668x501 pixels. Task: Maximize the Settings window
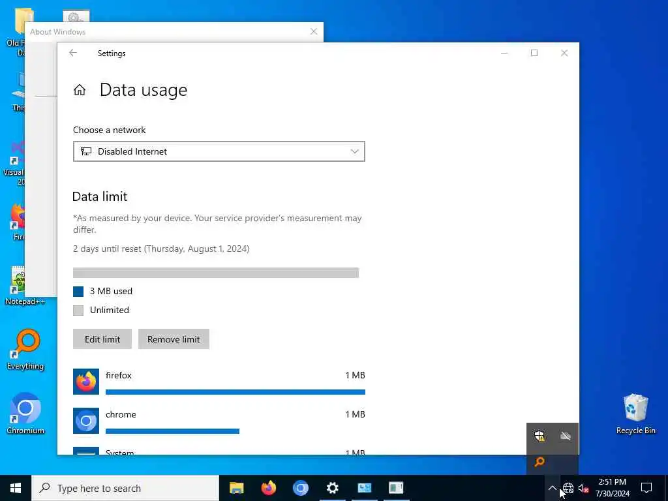click(x=534, y=53)
